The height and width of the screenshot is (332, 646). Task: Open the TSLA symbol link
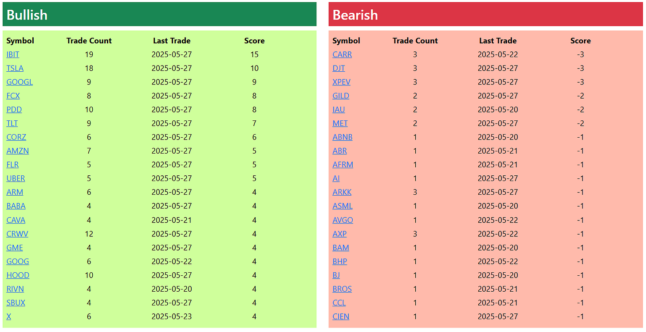pos(15,68)
